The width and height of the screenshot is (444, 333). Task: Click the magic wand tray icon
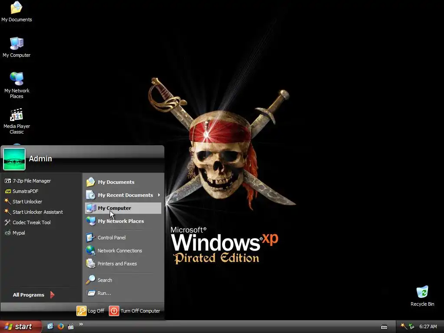[x=404, y=326]
